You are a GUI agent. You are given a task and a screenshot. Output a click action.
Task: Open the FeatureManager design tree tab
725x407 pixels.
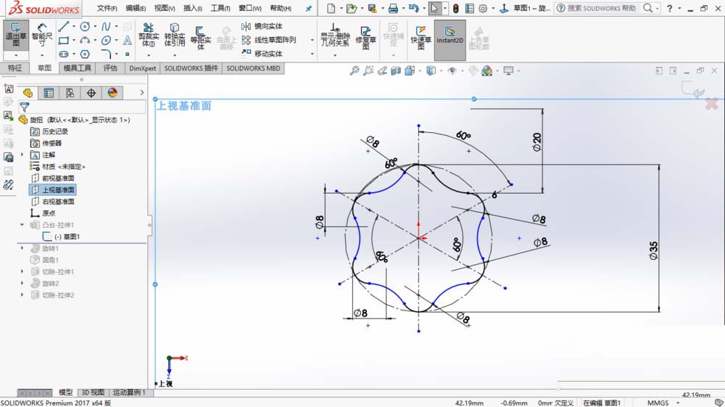28,93
